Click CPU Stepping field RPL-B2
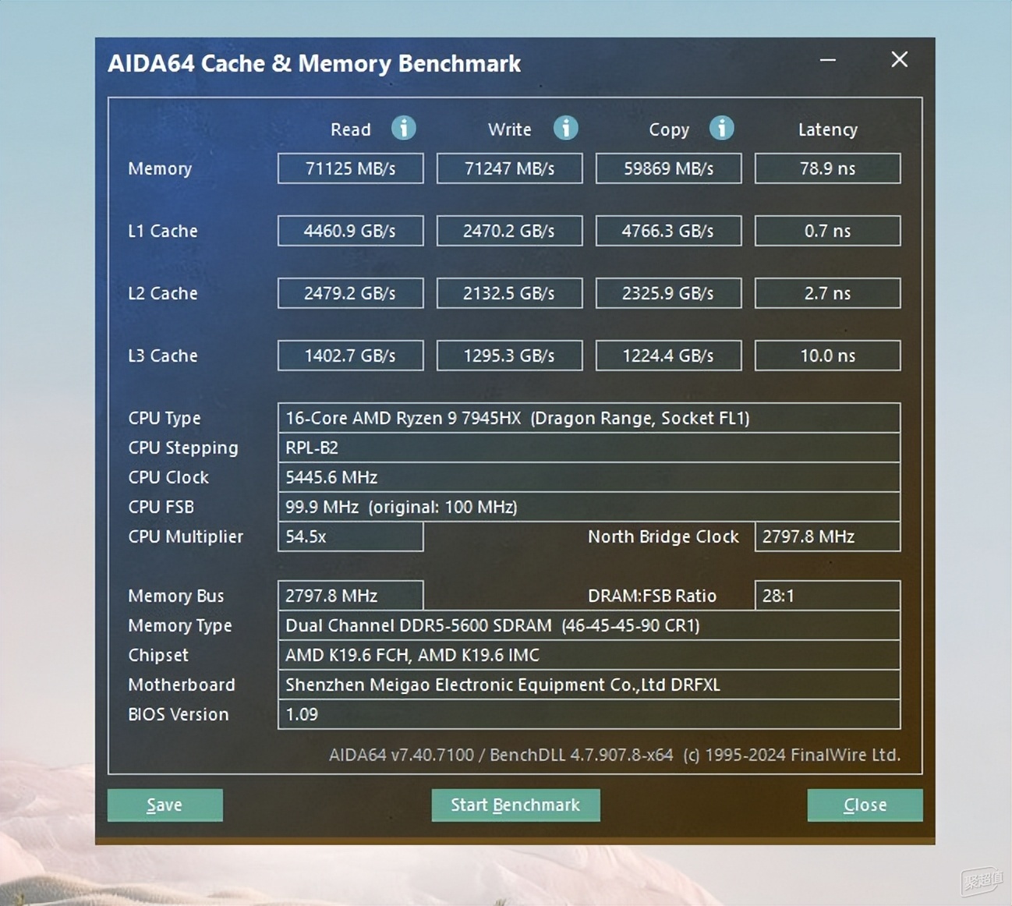The width and height of the screenshot is (1012, 906). pyautogui.click(x=589, y=448)
